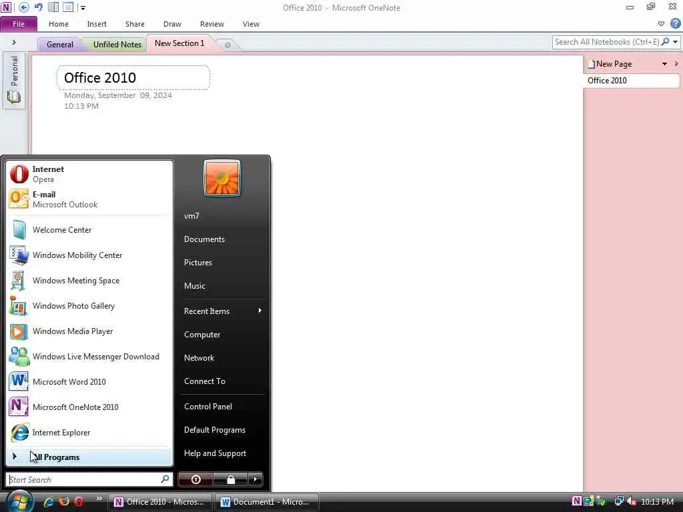
Task: Click the Dock to Desktop icon
Action: click(53, 7)
